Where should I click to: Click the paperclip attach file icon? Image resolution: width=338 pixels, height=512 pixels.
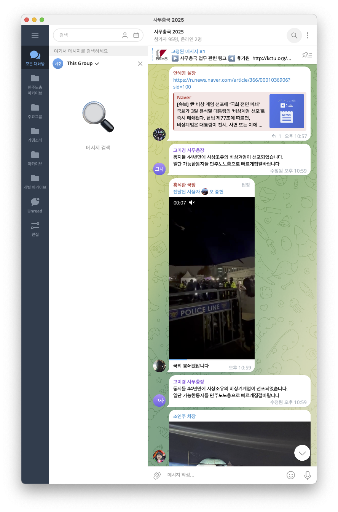(157, 475)
